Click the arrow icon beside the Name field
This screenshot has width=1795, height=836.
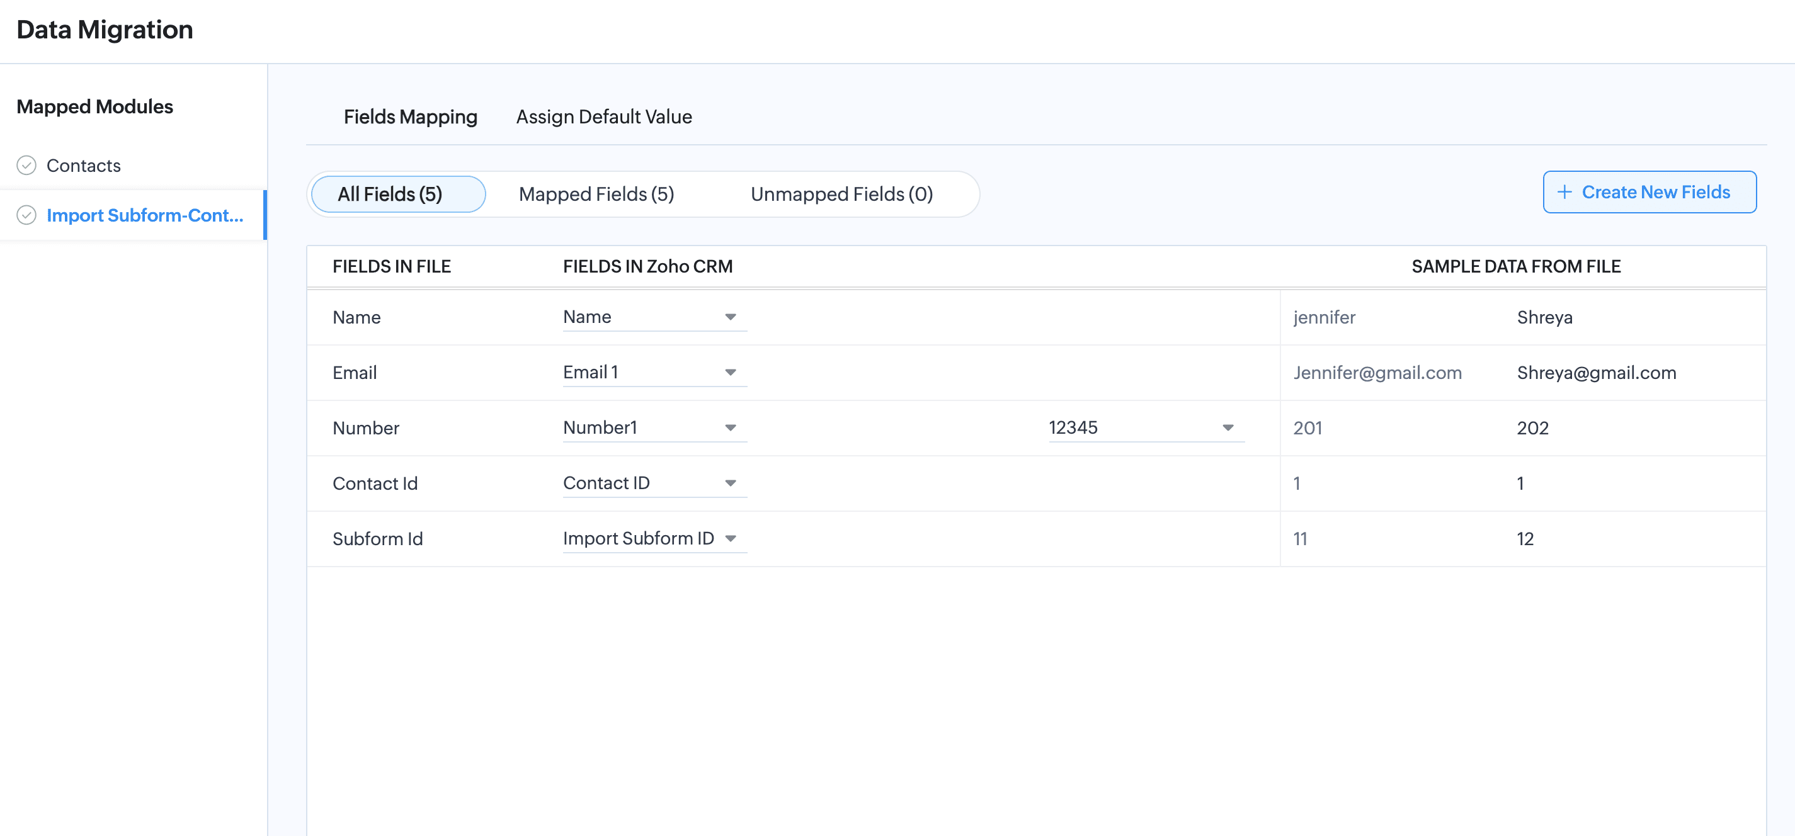tap(730, 317)
